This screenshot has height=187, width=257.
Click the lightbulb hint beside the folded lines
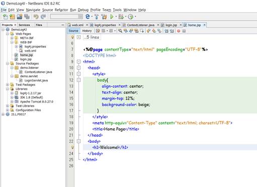[x=72, y=37]
